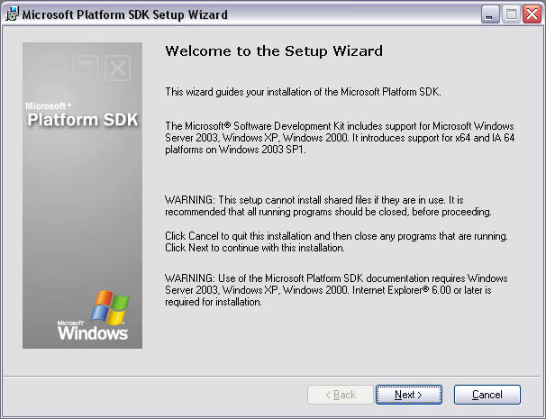Click the WARNING about SDK documentation requirements
The width and height of the screenshot is (546, 419).
(x=336, y=290)
